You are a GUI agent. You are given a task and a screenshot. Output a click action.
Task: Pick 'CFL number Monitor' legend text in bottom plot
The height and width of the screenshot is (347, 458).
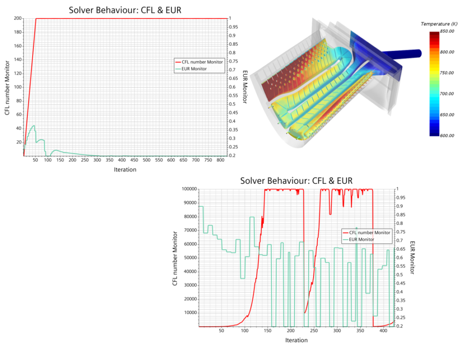[370, 233]
